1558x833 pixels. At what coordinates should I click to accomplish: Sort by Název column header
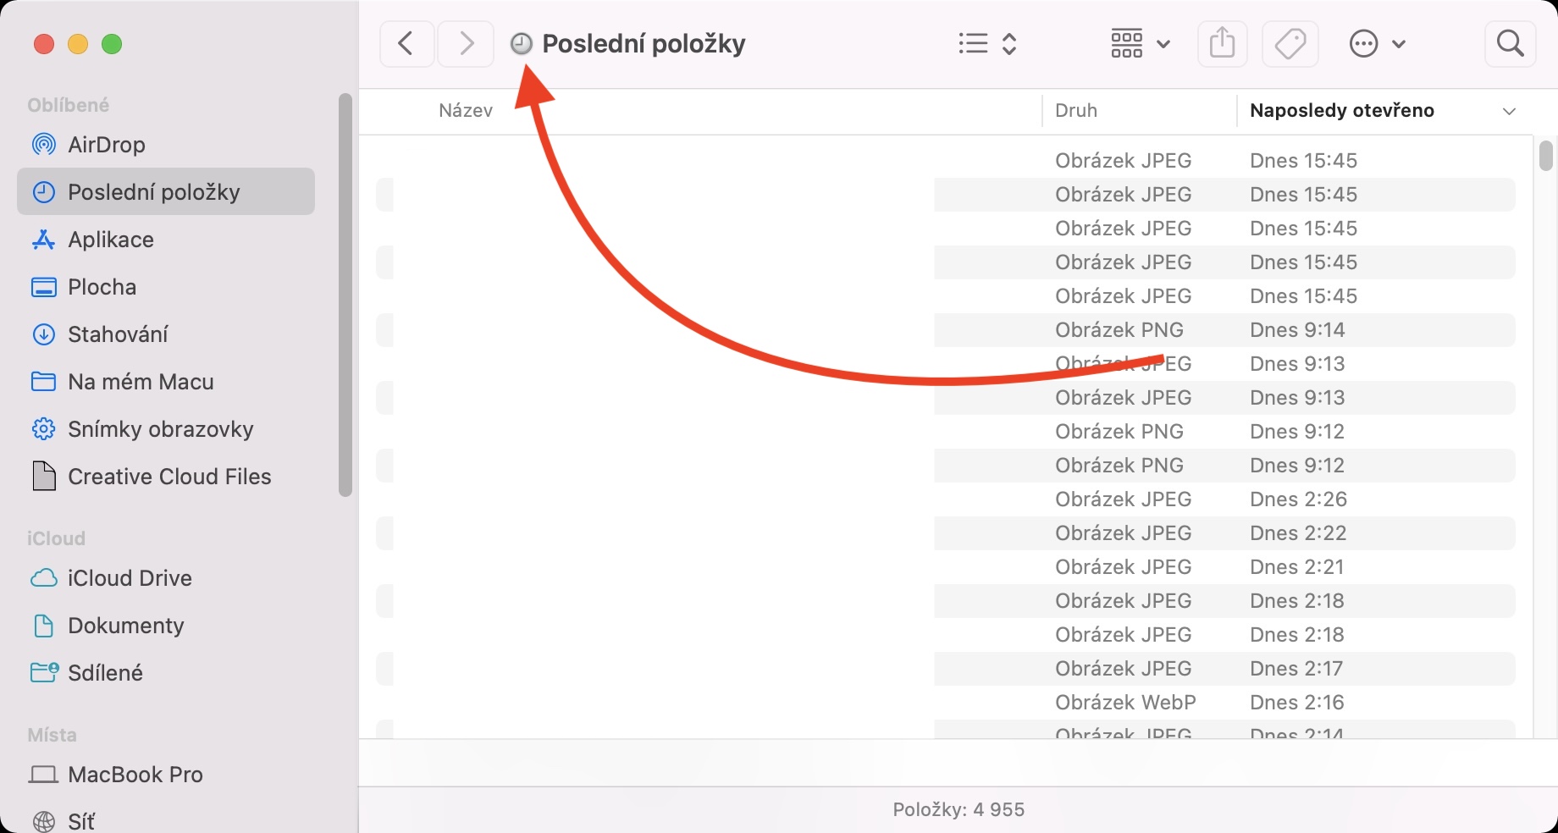(x=466, y=111)
